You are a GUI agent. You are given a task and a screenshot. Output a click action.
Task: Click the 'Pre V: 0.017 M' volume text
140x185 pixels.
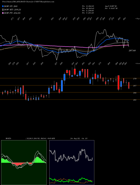point(111,8)
